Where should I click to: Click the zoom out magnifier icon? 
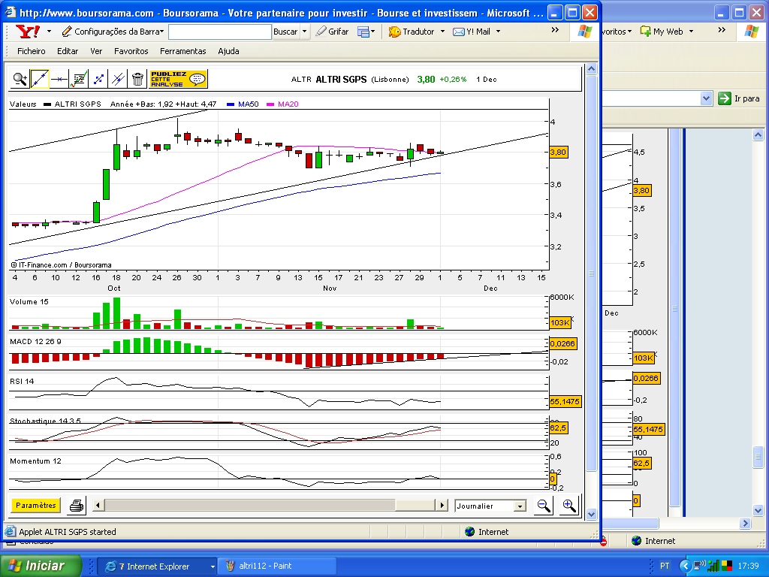[x=544, y=506]
